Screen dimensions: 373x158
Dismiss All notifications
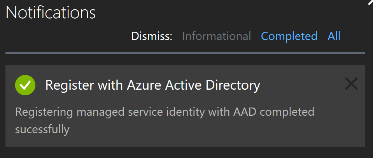coord(334,36)
